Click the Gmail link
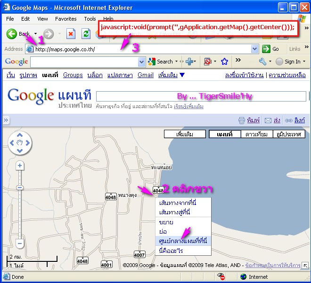311x283 pixels. pos(146,75)
